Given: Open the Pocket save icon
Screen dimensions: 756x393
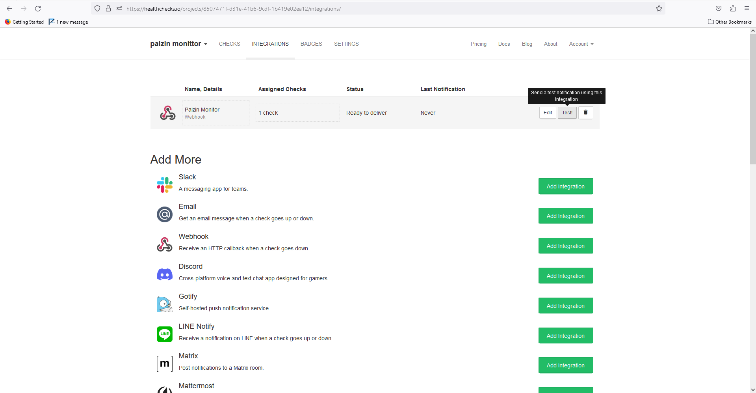Looking at the screenshot, I should coord(719,8).
